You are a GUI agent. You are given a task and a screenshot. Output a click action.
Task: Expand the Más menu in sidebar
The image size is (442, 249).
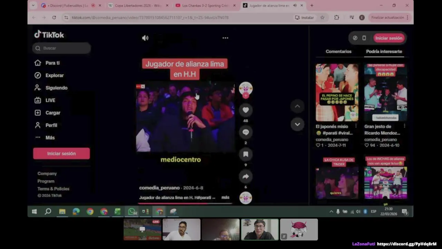tap(45, 138)
